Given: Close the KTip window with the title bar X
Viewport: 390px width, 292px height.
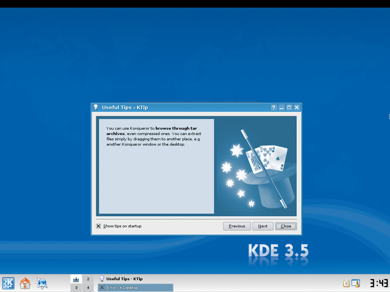Looking at the screenshot, I should pyautogui.click(x=297, y=108).
